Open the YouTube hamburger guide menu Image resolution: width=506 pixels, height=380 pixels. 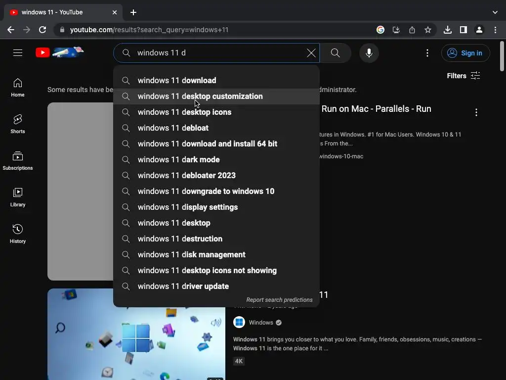[18, 52]
